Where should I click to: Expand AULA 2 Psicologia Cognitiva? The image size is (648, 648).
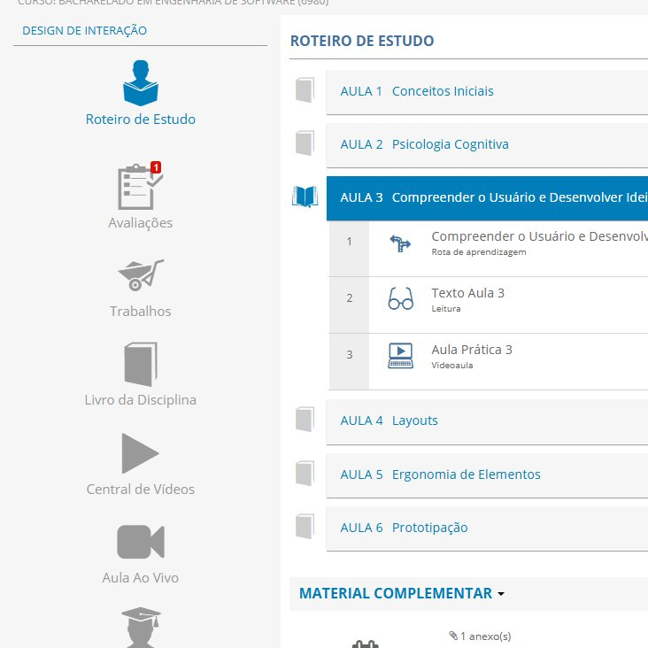(487, 145)
